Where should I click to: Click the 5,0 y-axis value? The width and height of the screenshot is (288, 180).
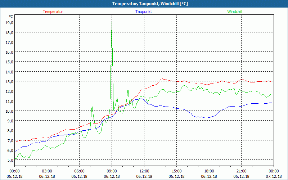coord(10,160)
